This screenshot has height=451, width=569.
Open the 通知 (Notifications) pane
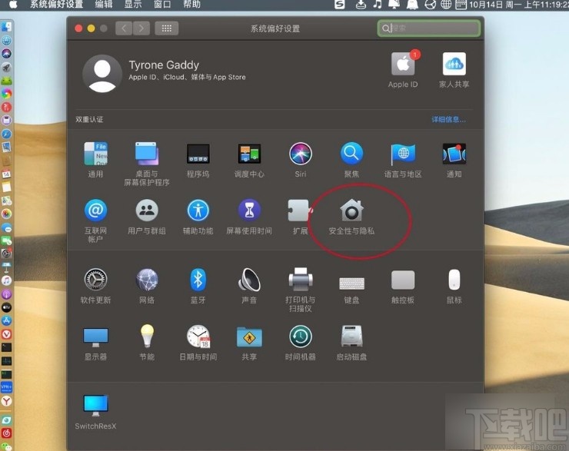(454, 154)
